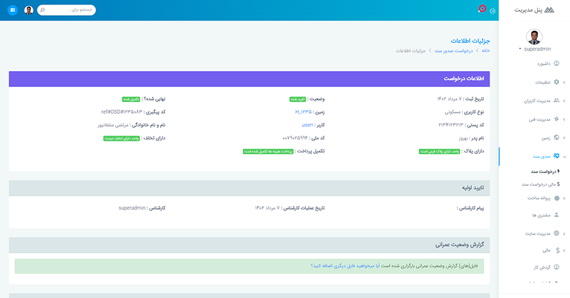Click the search box in the top bar

tap(69, 11)
